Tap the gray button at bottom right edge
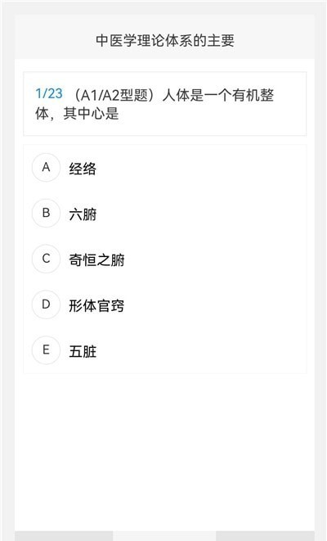 point(265,536)
